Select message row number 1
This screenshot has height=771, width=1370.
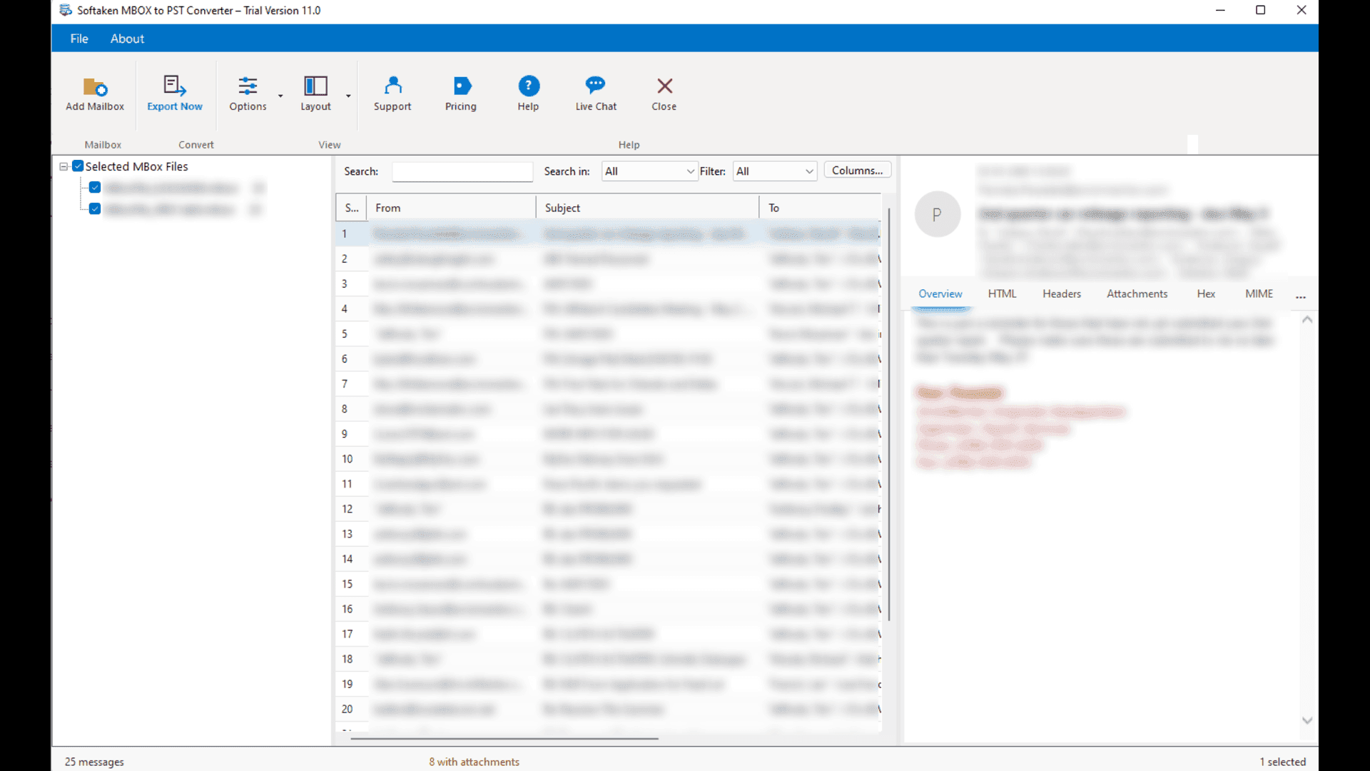(609, 234)
